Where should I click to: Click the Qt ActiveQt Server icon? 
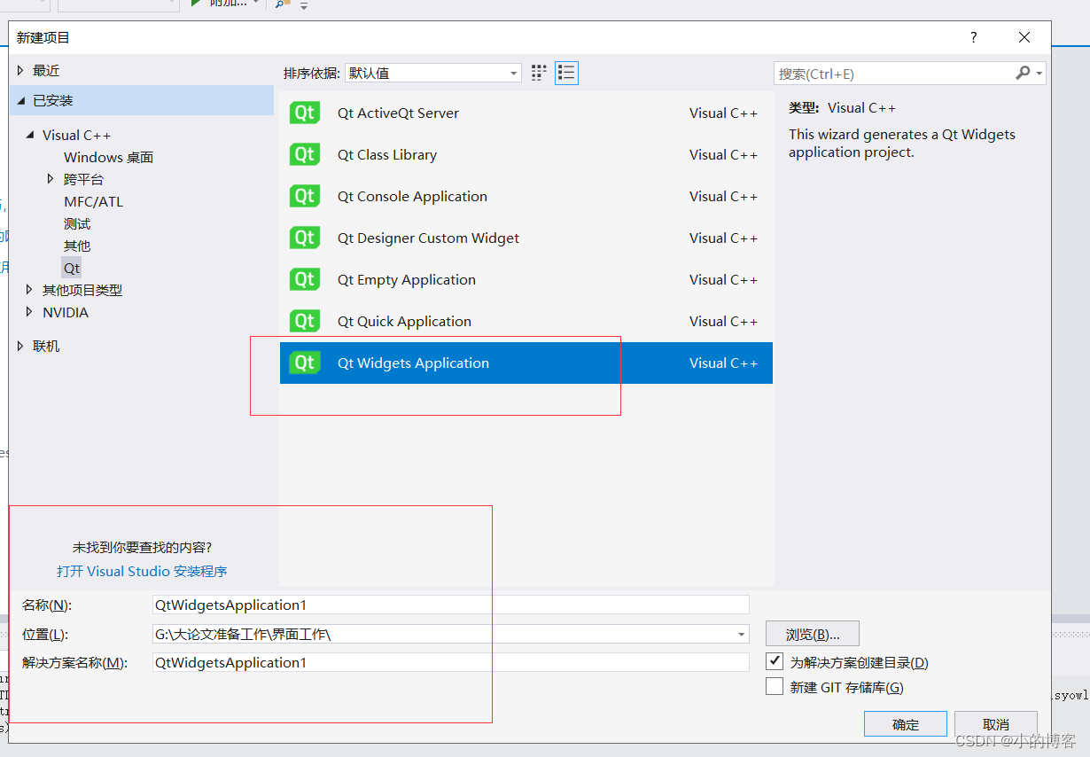[x=305, y=113]
